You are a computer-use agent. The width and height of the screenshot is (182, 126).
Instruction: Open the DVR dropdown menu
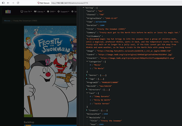pyautogui.click(x=51, y=12)
